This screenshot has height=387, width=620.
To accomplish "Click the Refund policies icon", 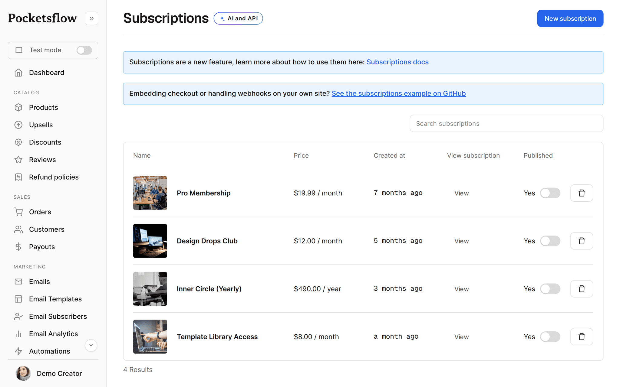I will click(x=18, y=177).
